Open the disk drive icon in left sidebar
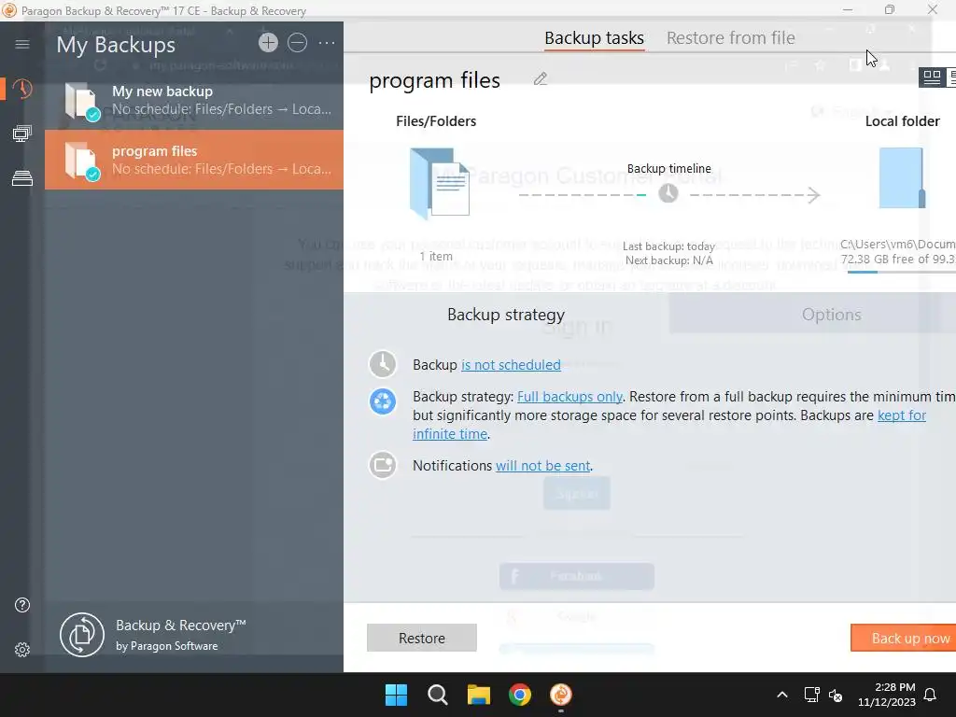Viewport: 956px width, 717px height. pos(22,178)
